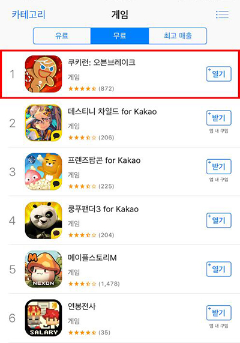Switch to the 최고 매출 tab
The image size is (240, 343).
click(x=178, y=35)
